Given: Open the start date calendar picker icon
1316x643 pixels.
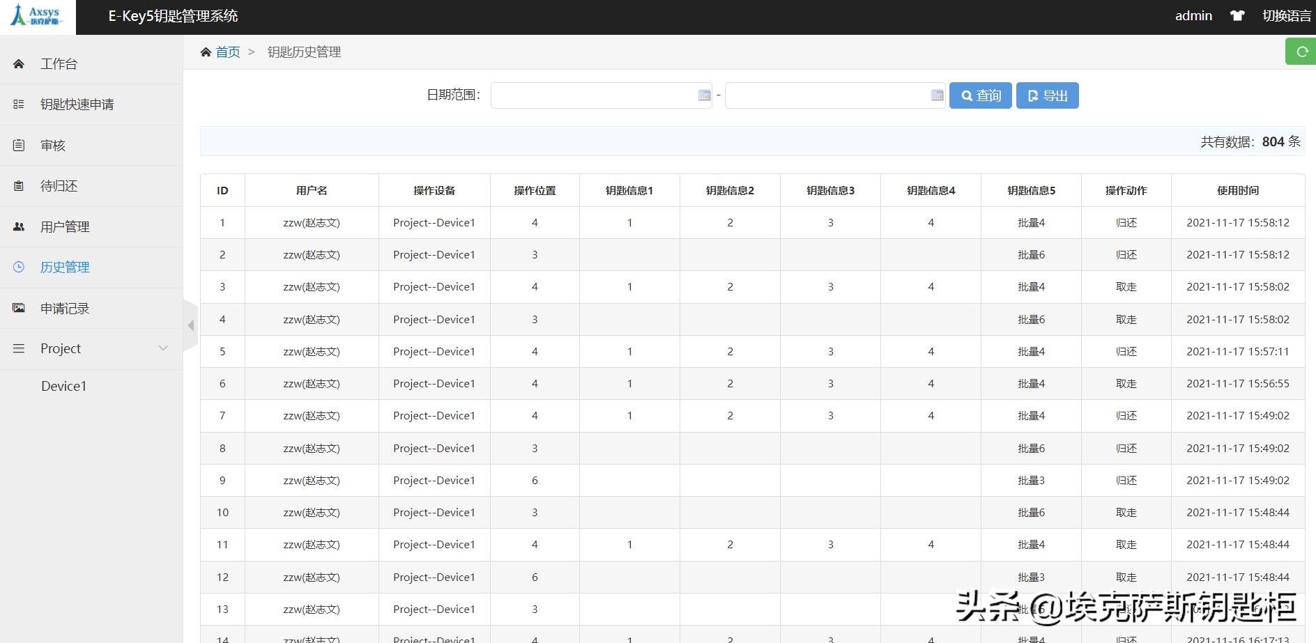Looking at the screenshot, I should click(704, 95).
